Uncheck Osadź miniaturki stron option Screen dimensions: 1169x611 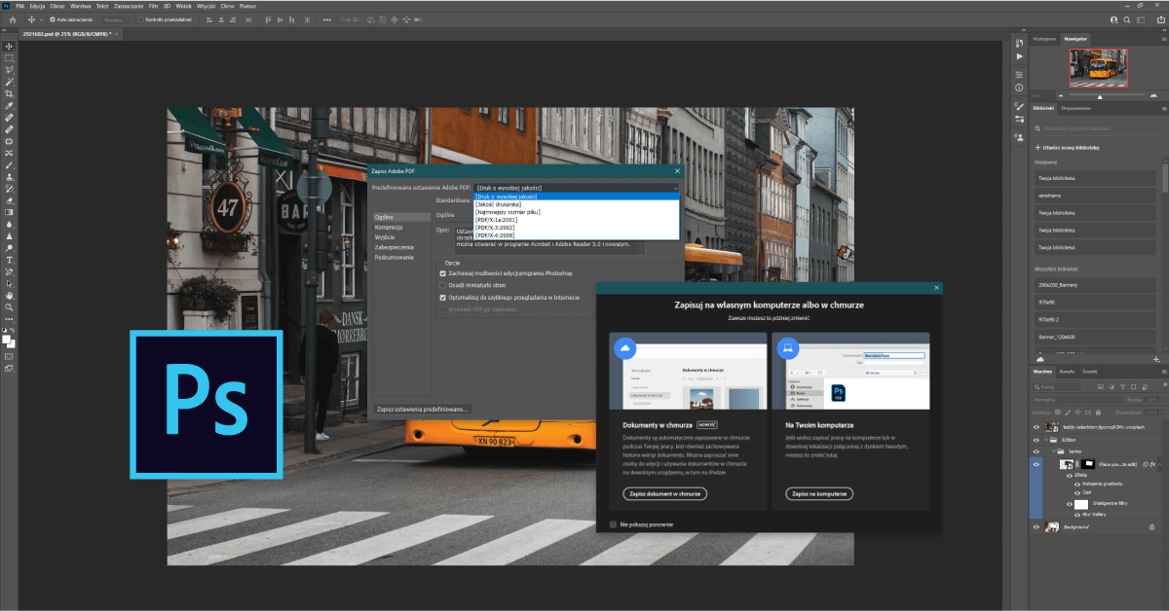[x=443, y=285]
